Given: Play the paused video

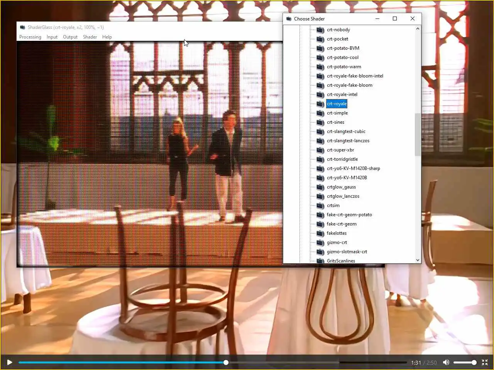Looking at the screenshot, I should click(x=10, y=362).
